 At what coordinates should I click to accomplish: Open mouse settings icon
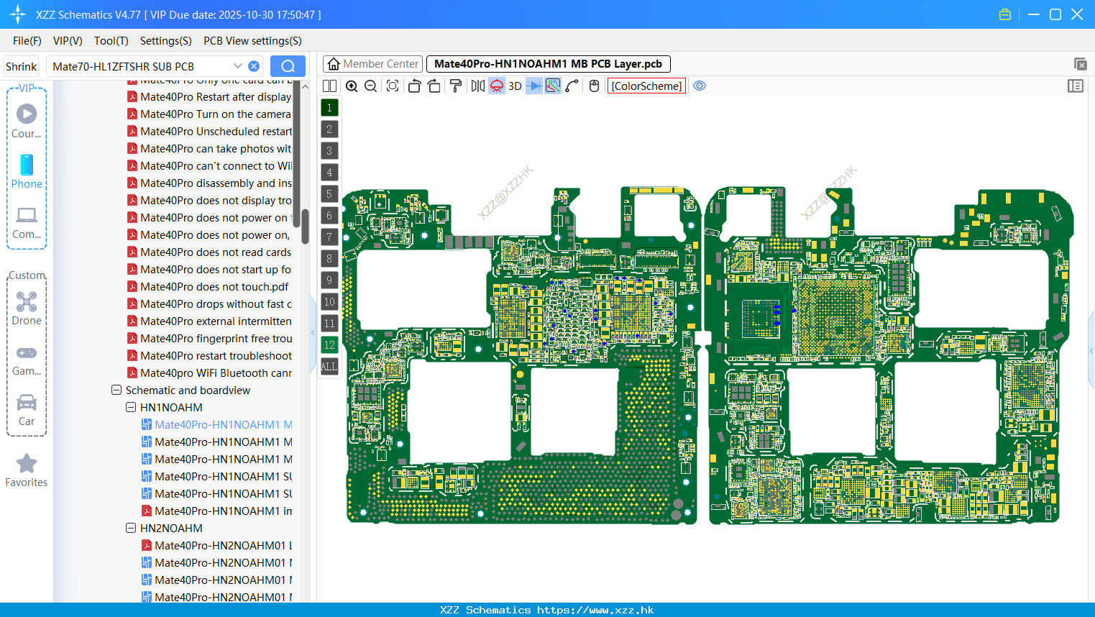(x=594, y=86)
